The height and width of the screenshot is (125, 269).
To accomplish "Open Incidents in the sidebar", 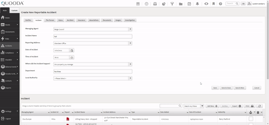I will pyautogui.click(x=10, y=46).
